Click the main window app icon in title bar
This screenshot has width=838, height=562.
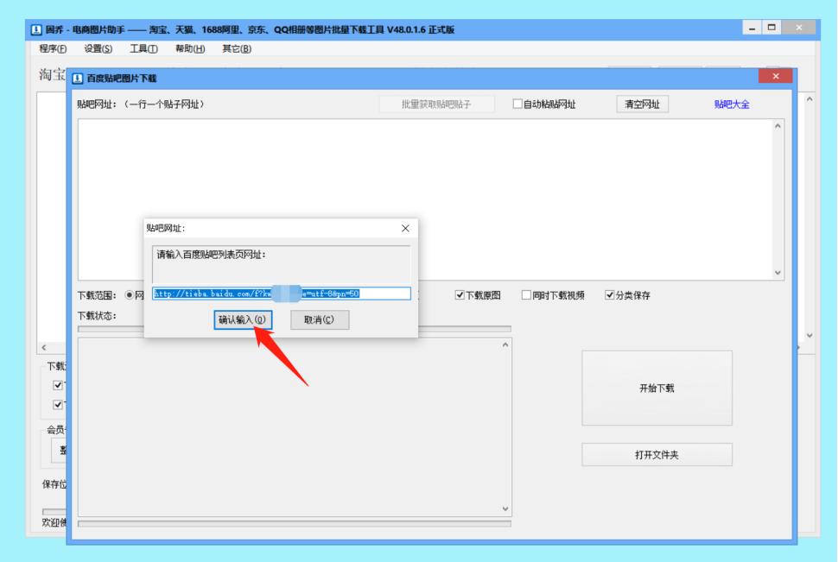[x=35, y=30]
